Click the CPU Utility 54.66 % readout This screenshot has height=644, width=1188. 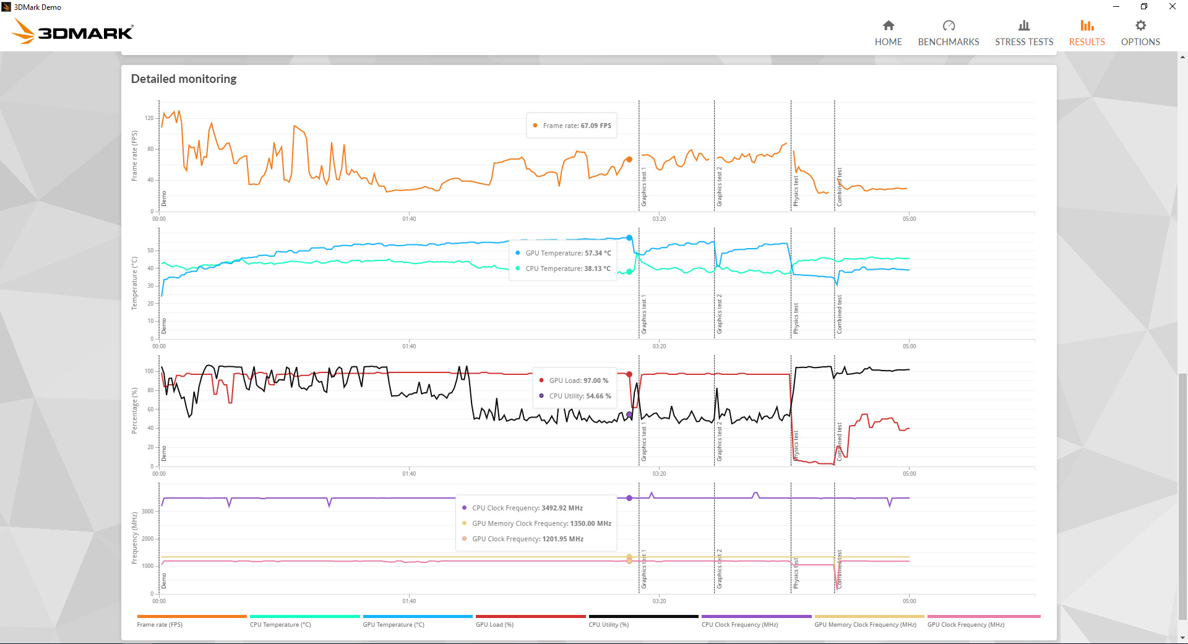pos(575,396)
